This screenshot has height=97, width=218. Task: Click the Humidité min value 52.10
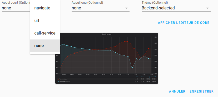(x=136, y=82)
